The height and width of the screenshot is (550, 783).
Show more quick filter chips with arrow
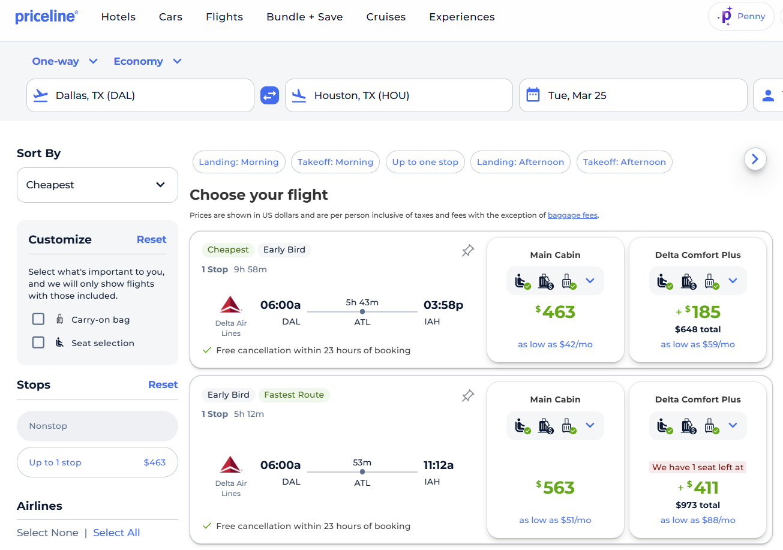point(755,159)
